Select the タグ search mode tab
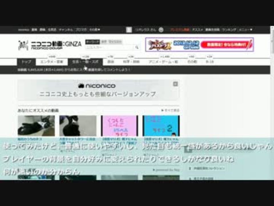Screen dimensions: 274x206 pos(104,42)
